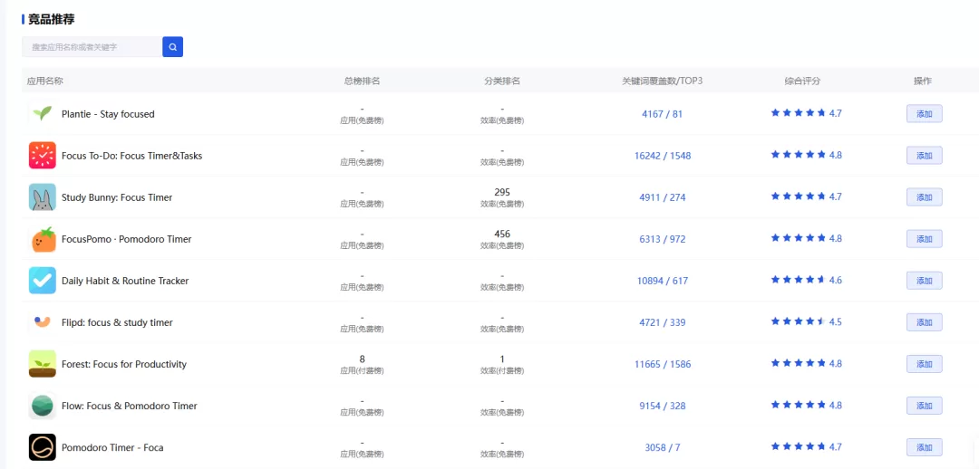Viewport: 979px width, 469px height.
Task: Add Study Bunny: Focus Timer
Action: pos(924,197)
